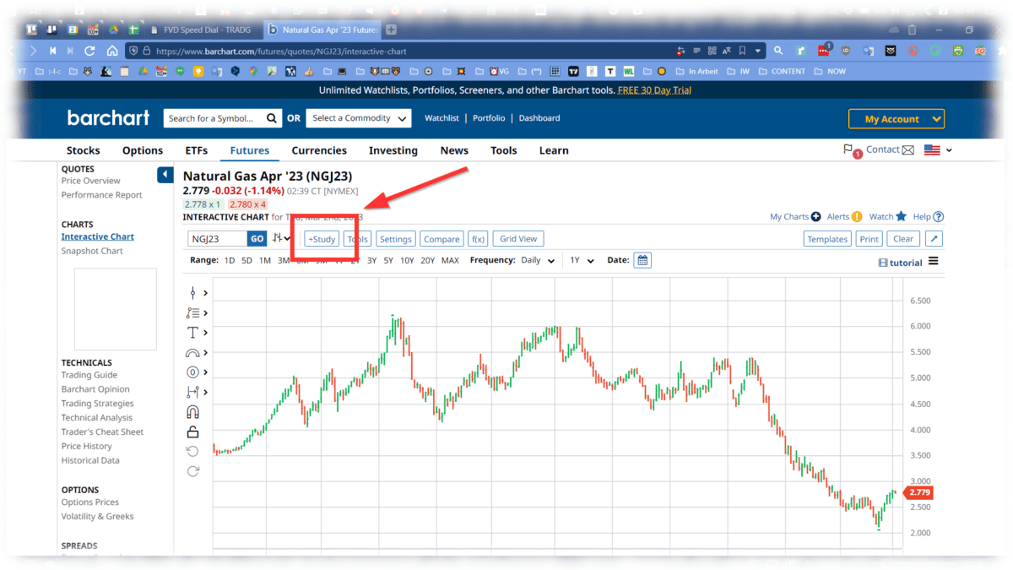Open the Alerts notification icon

coord(855,216)
